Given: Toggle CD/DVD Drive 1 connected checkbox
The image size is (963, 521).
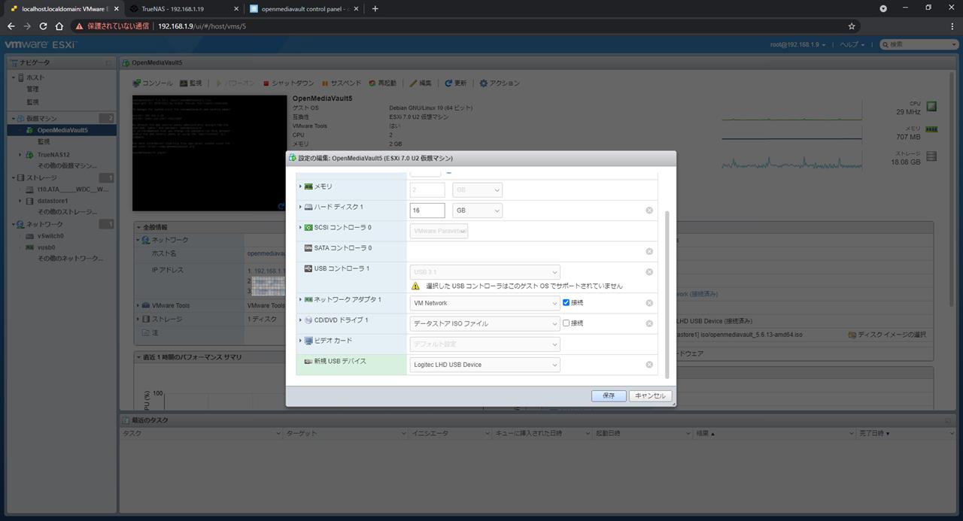Looking at the screenshot, I should tap(567, 323).
